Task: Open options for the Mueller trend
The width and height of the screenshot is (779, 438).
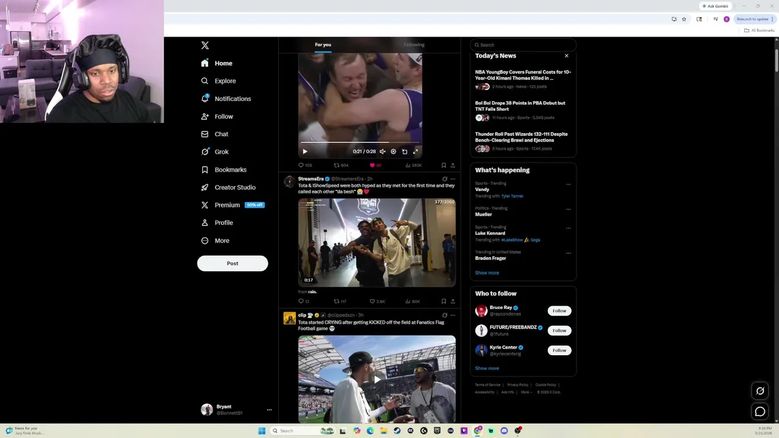Action: (568, 209)
